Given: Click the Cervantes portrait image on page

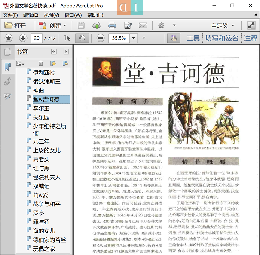Looking at the screenshot, I should coord(107,71).
